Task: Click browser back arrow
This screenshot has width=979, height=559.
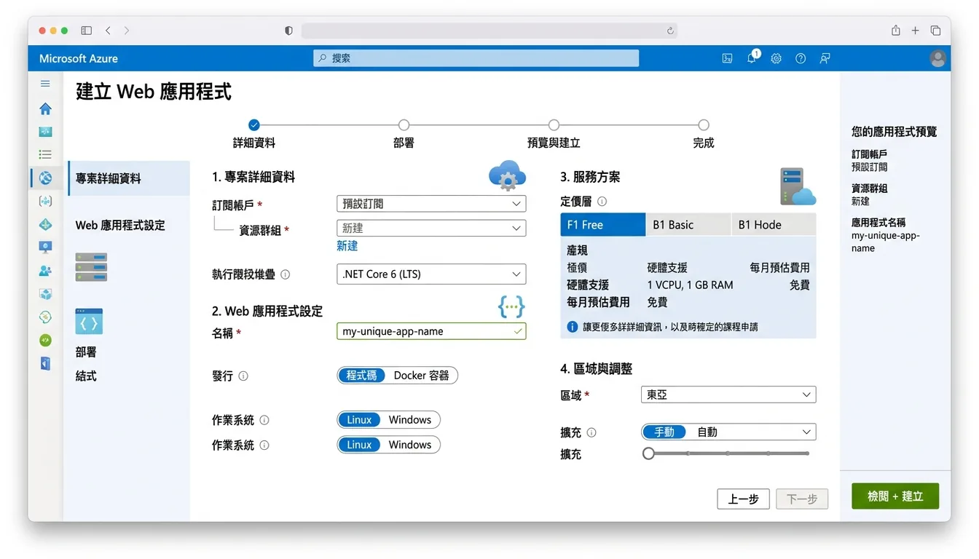Action: (x=108, y=31)
